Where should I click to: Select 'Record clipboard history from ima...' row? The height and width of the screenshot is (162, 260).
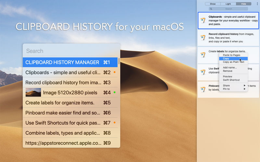70,83
